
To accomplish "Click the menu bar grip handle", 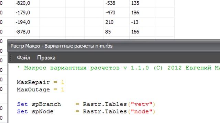I will (x=11, y=58).
